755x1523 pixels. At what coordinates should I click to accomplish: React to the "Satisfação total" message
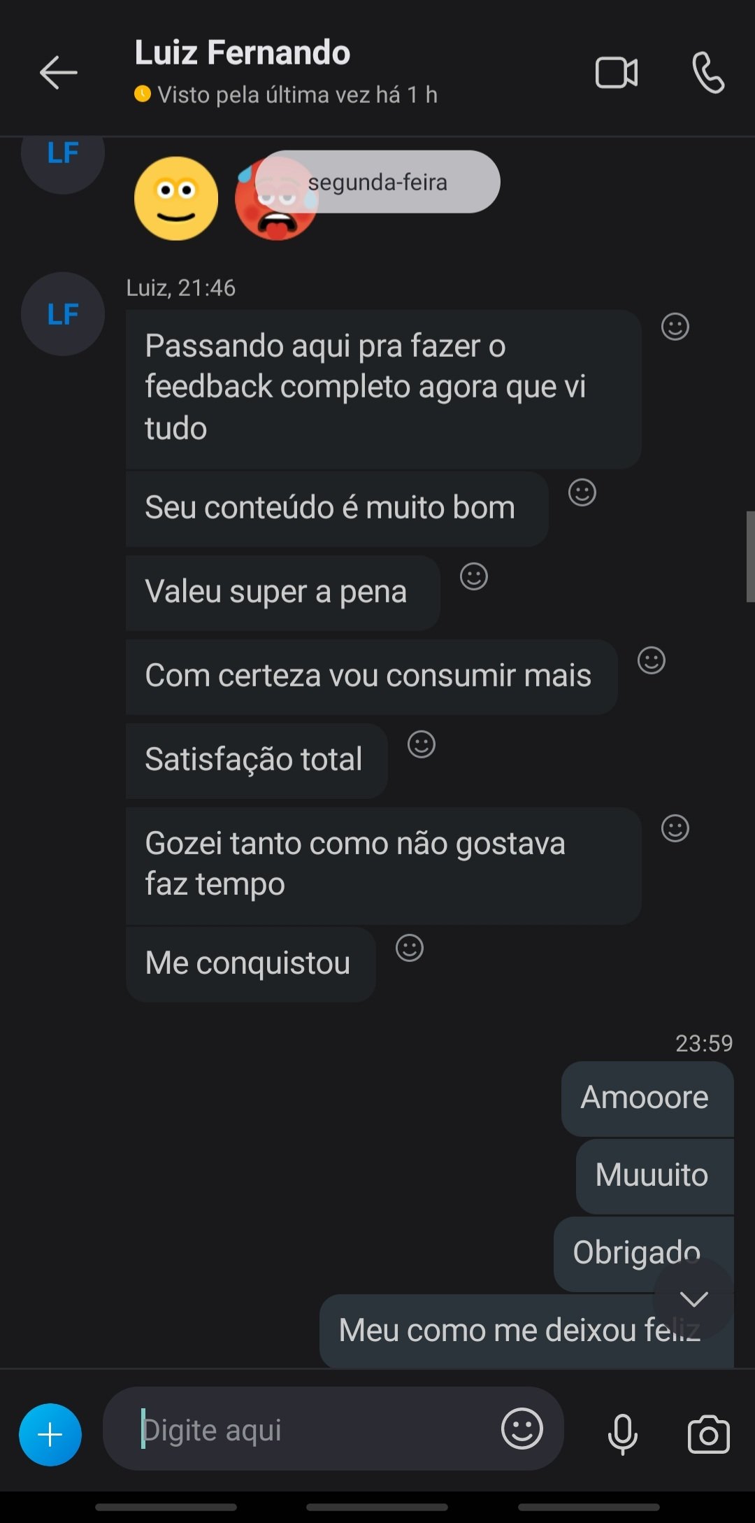pyautogui.click(x=421, y=744)
